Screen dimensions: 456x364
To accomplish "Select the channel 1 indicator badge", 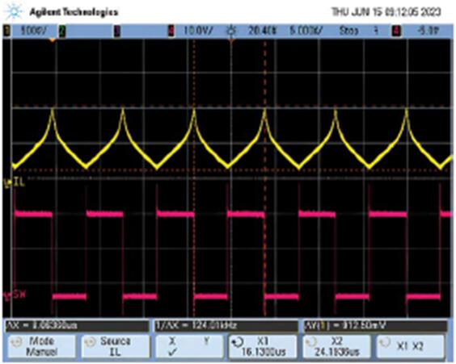I will click(x=6, y=31).
